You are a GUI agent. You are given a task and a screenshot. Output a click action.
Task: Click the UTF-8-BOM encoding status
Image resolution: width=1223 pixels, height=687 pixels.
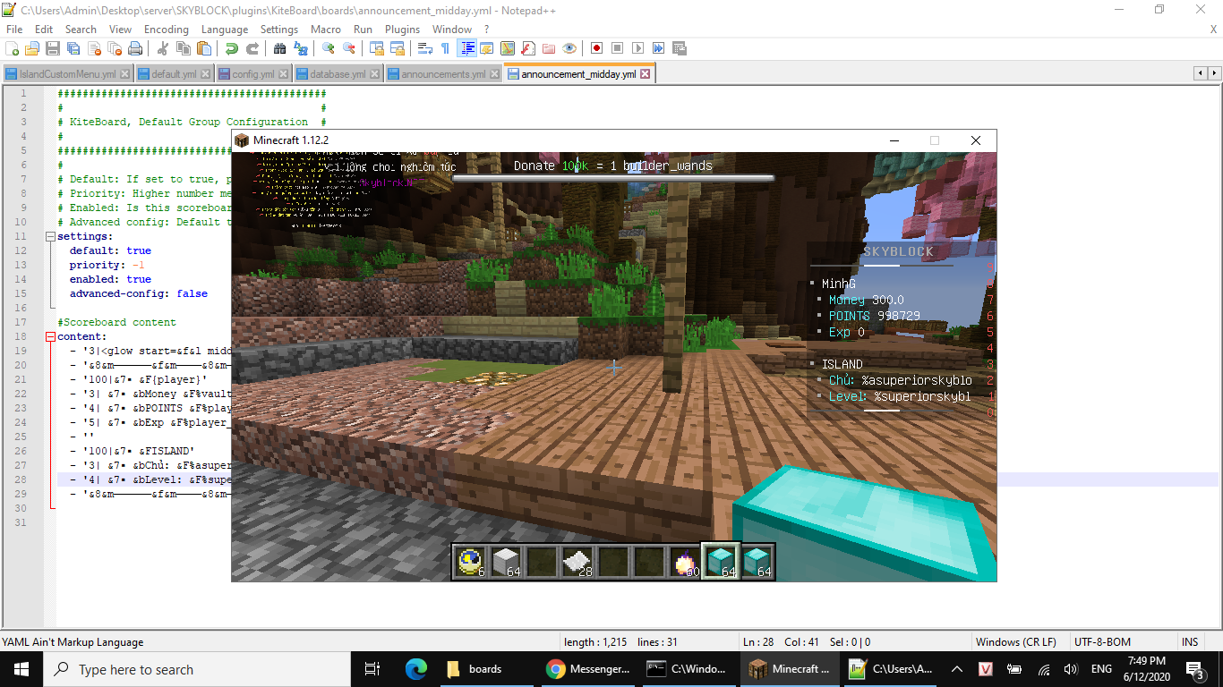[x=1102, y=642]
